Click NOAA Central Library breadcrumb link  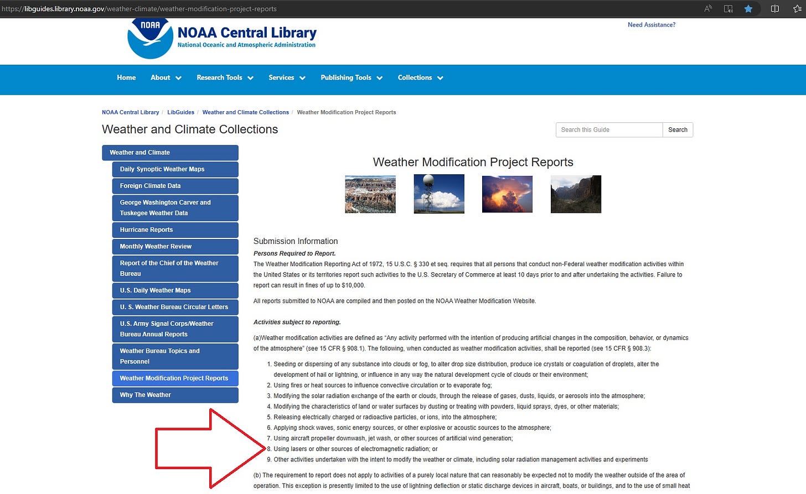(130, 112)
